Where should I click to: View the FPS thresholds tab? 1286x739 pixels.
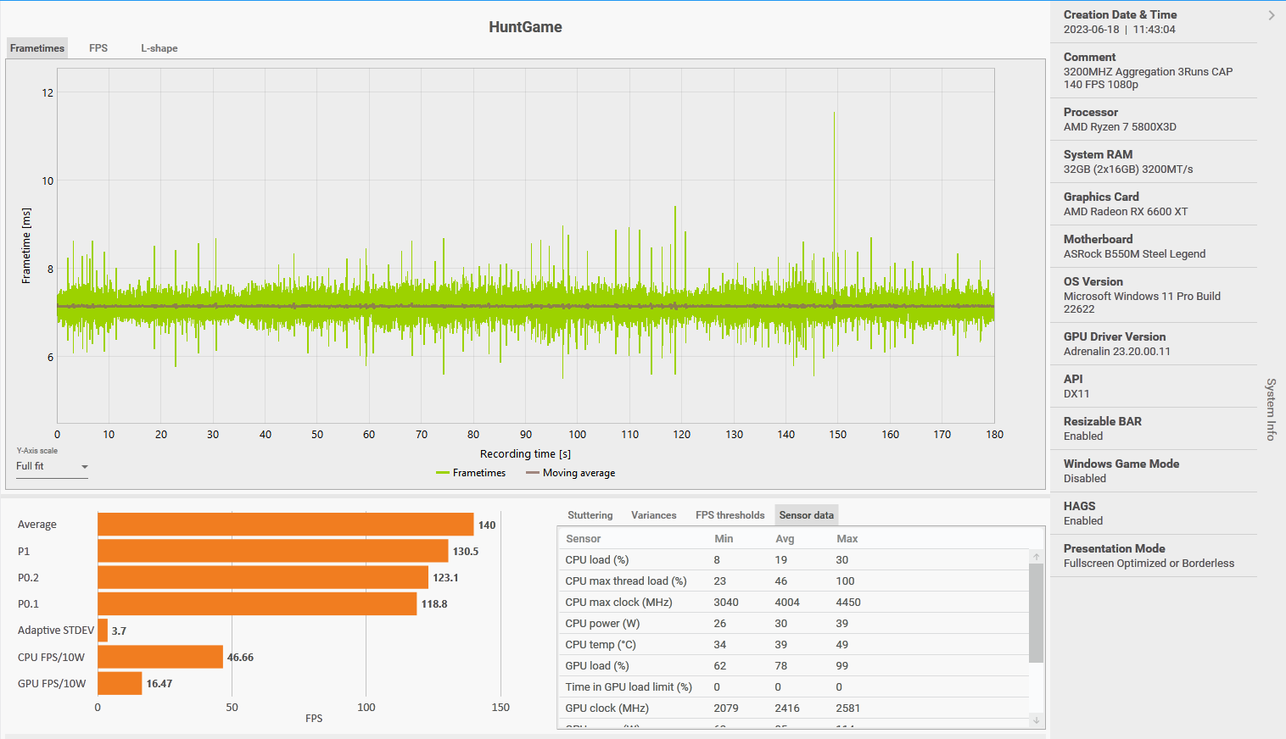[x=730, y=514]
